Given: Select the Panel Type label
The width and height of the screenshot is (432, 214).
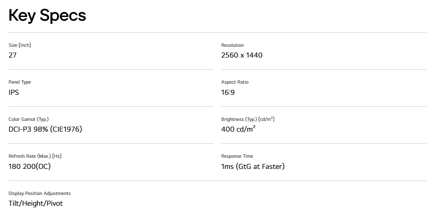Looking at the screenshot, I should pyautogui.click(x=19, y=82).
